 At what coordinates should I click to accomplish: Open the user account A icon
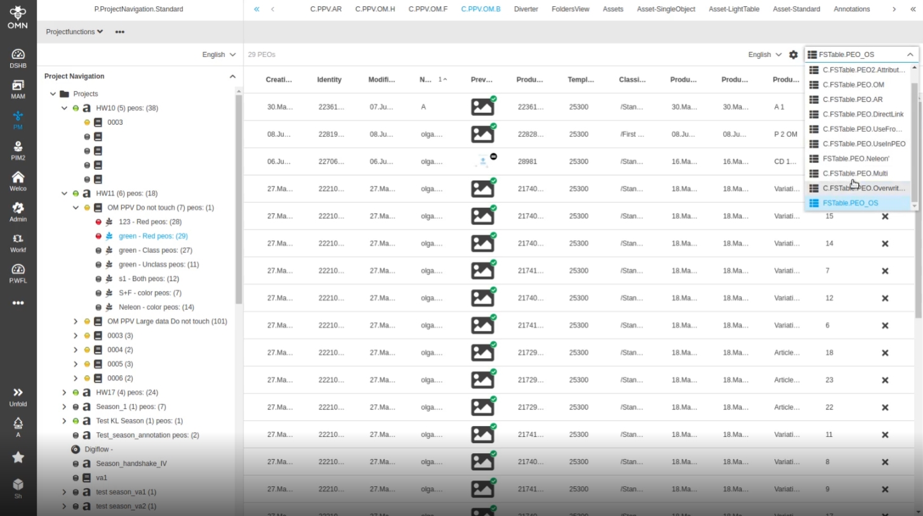(18, 423)
